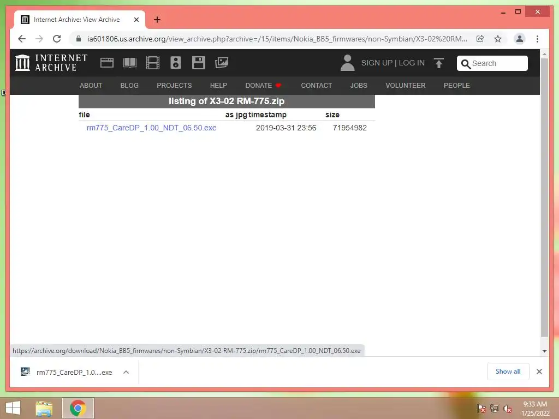This screenshot has height=419, width=559.
Task: Click the page vertical scrollbar
Action: point(544,197)
